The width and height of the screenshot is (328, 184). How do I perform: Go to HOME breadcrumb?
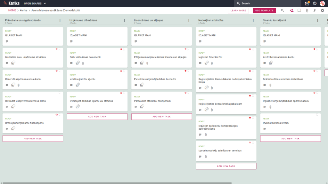pyautogui.click(x=12, y=11)
